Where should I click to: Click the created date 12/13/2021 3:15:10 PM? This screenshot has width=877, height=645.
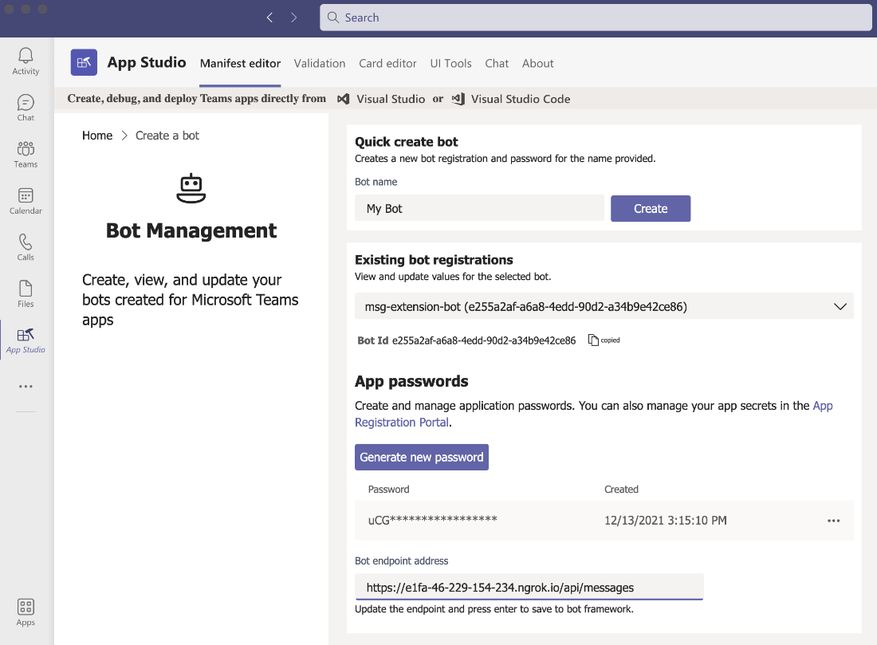tap(666, 521)
